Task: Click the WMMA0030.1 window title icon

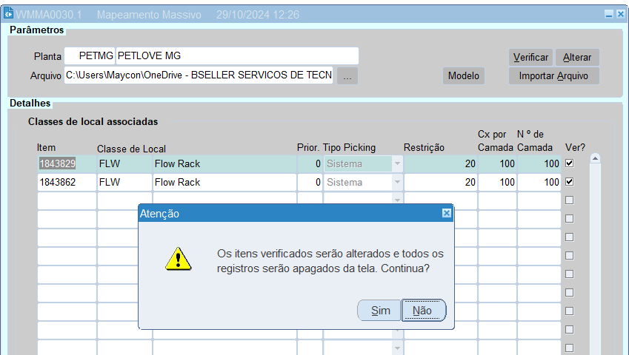Action: pos(9,14)
